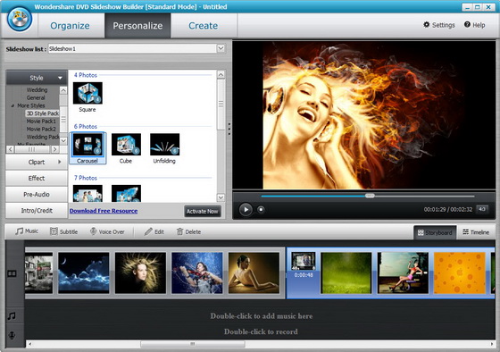Open Settings via the gear icon
The height and width of the screenshot is (352, 500).
pyautogui.click(x=427, y=25)
